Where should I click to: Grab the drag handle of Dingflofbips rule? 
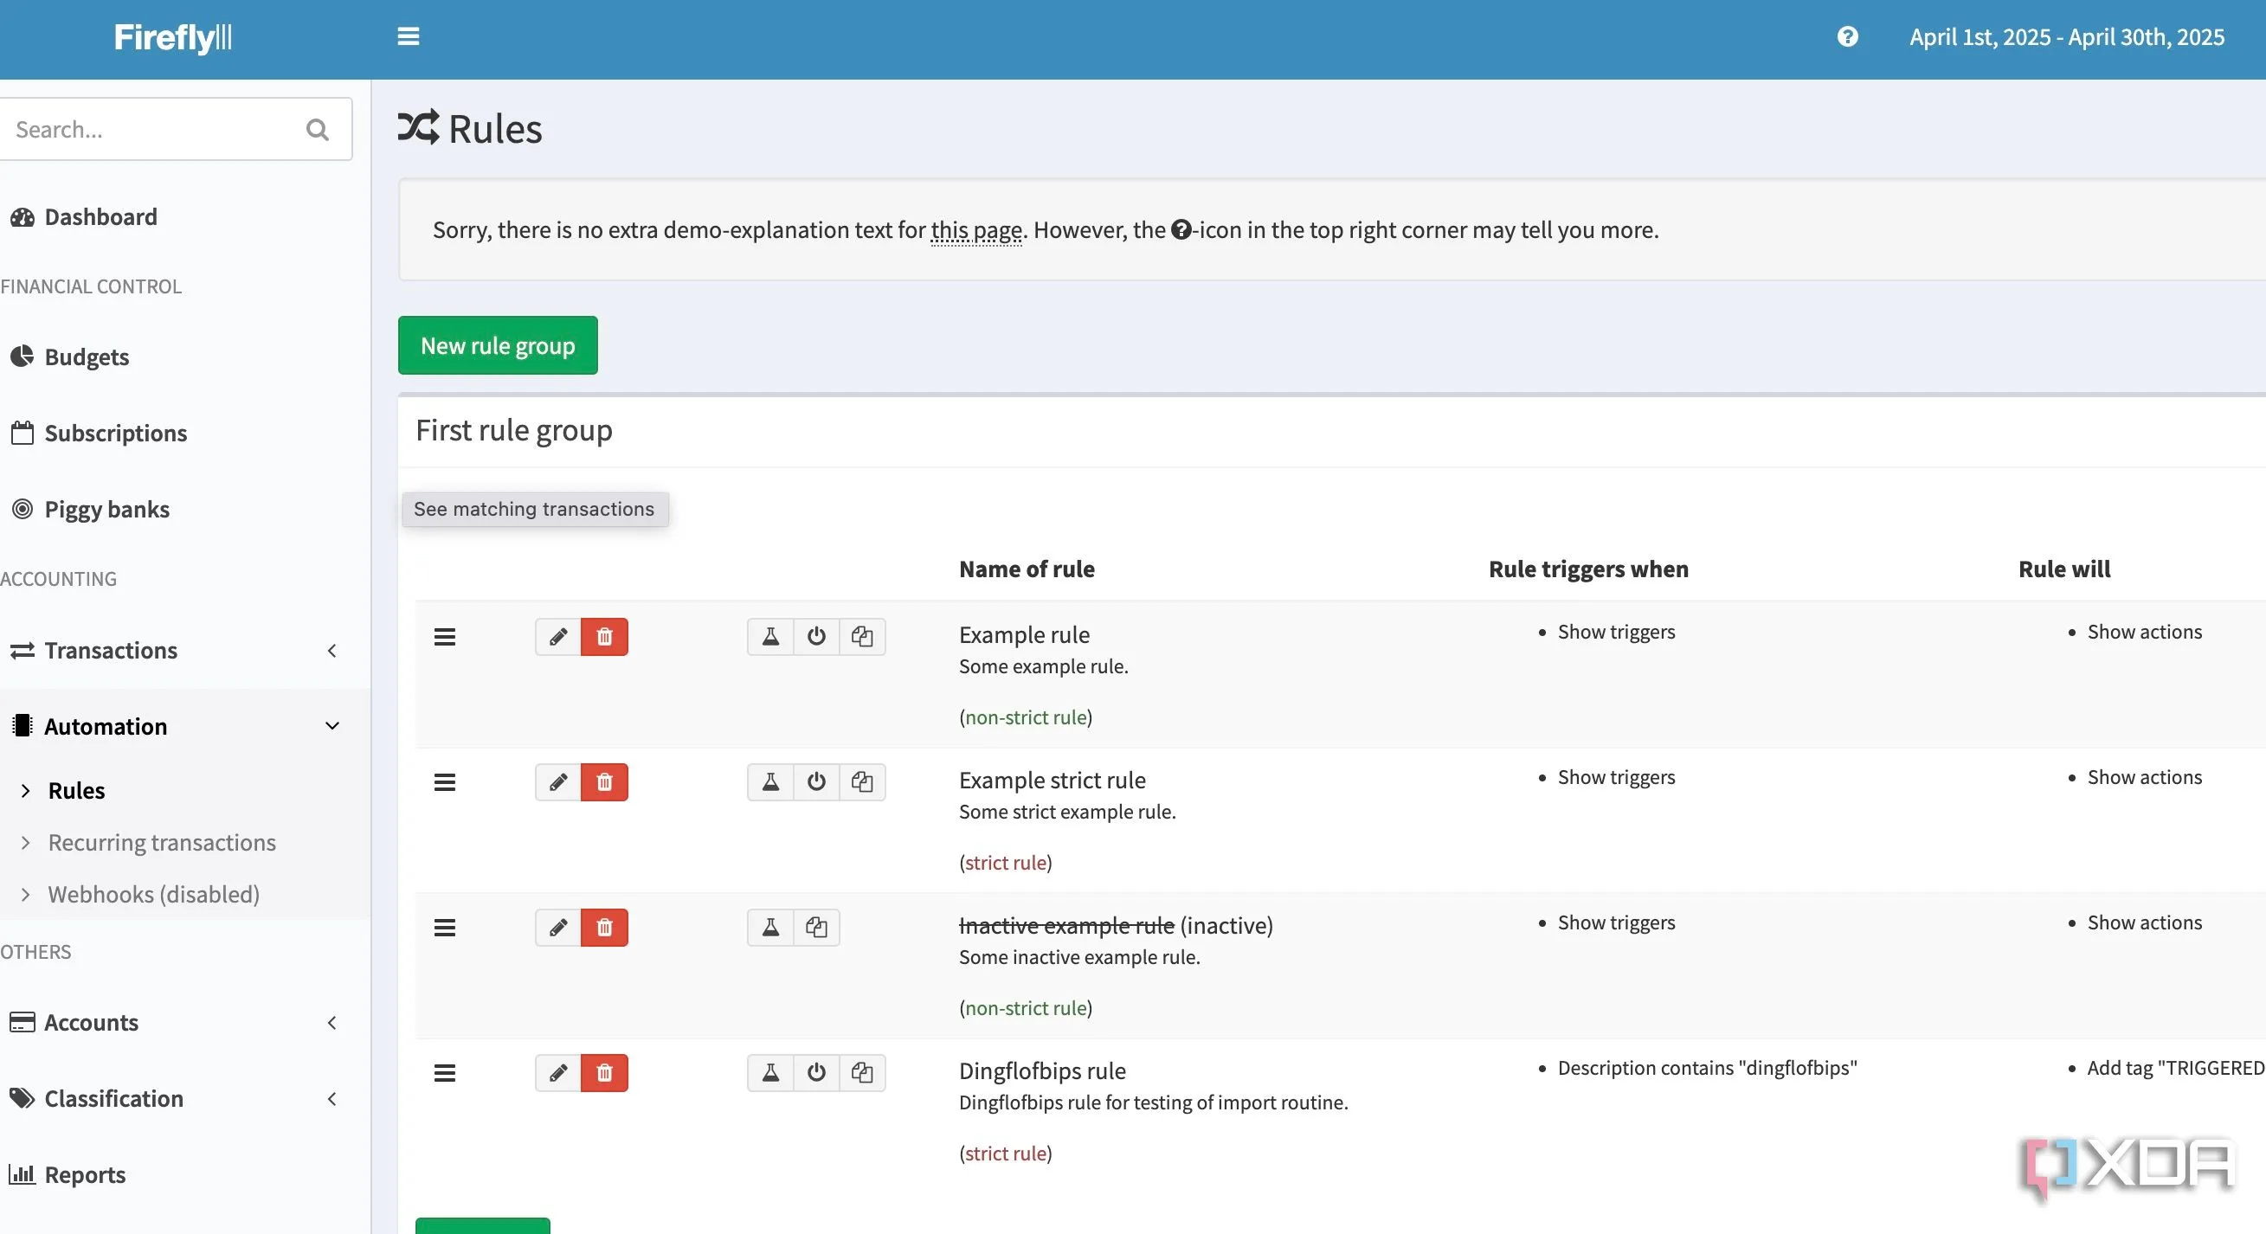445,1073
